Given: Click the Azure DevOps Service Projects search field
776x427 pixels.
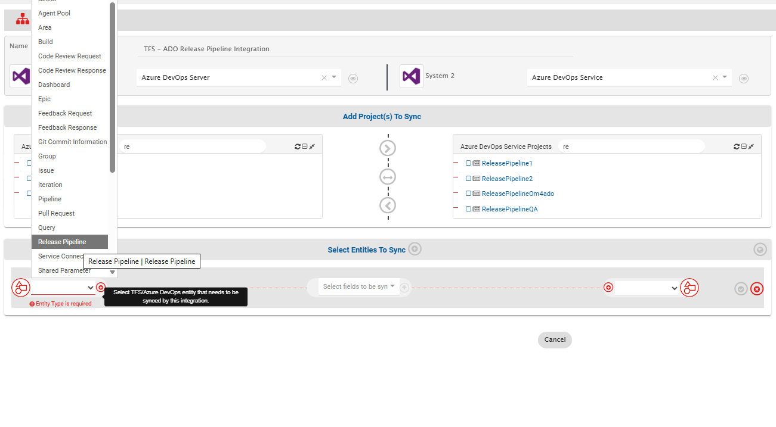Looking at the screenshot, I should (631, 147).
